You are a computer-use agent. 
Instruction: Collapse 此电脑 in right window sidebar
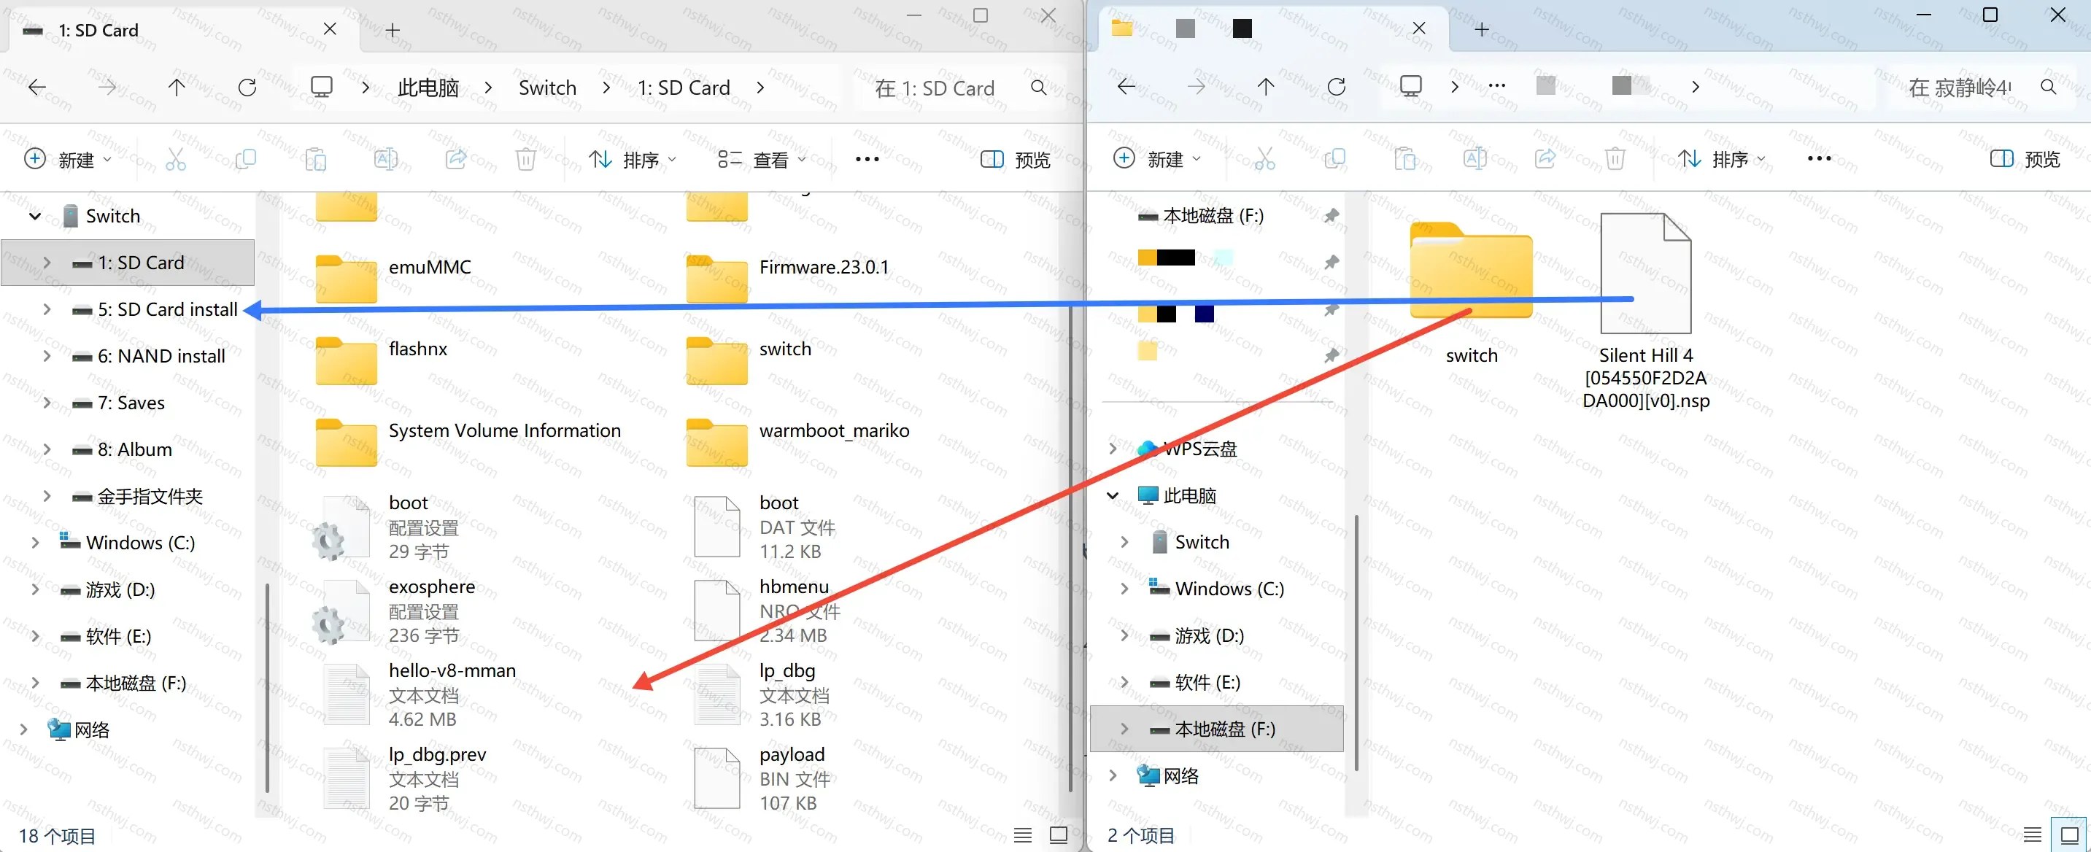point(1113,495)
